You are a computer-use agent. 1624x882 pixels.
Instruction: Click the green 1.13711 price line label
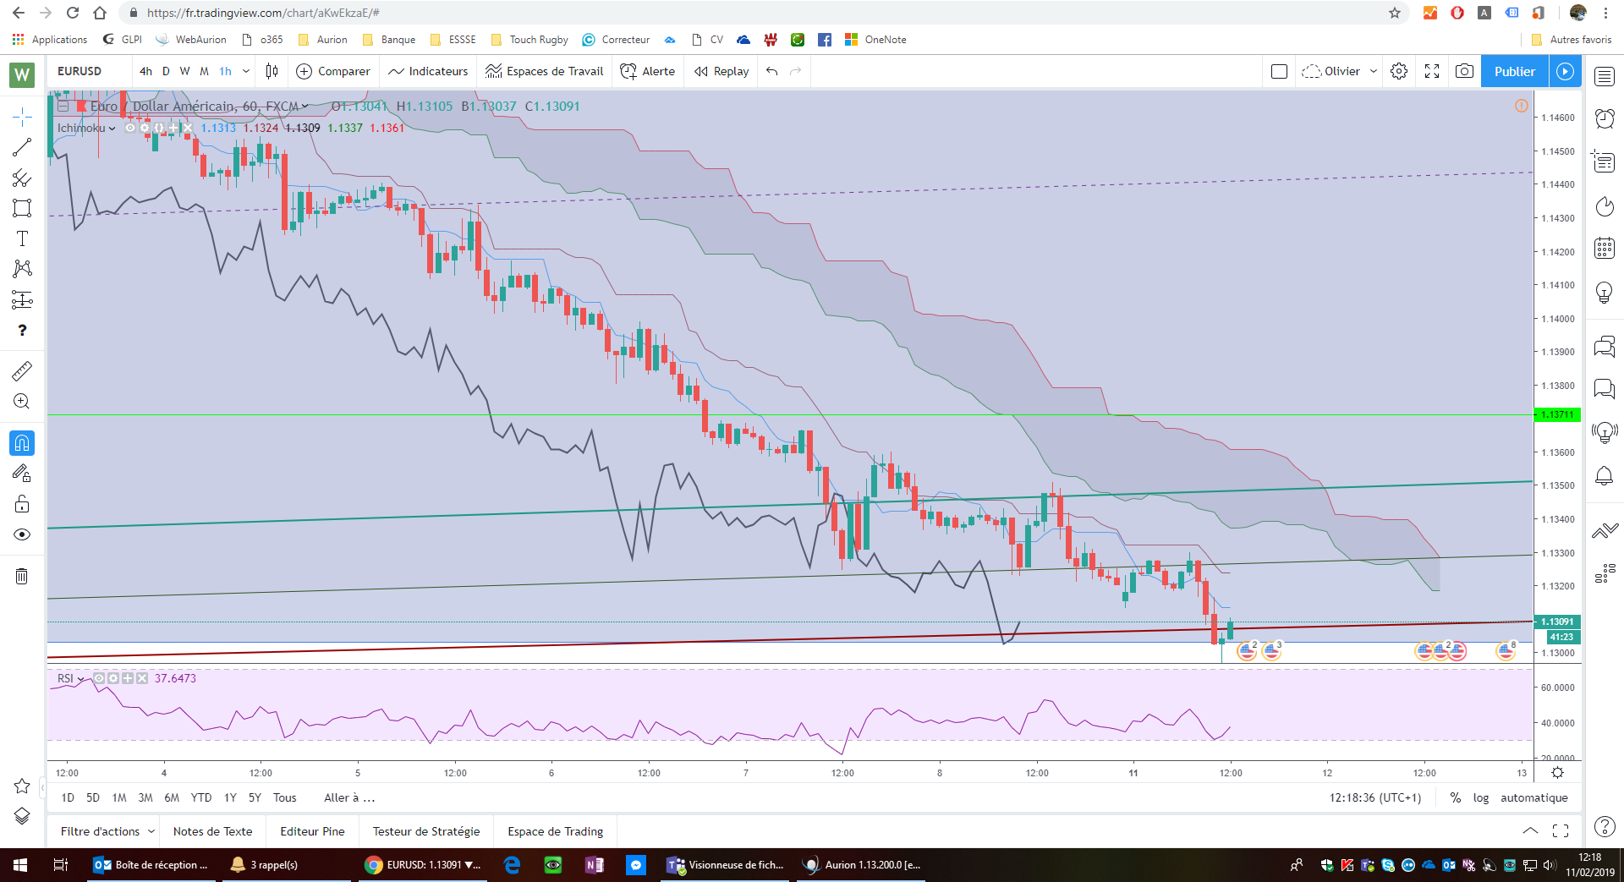(x=1556, y=414)
